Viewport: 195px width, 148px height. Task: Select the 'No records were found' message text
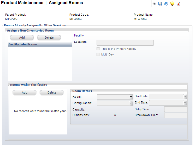click(x=40, y=111)
